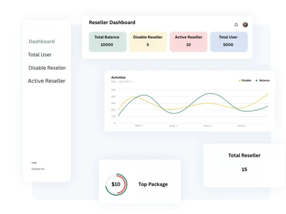The image size is (286, 214).
Task: Open the Active Reseller 10 card
Action: tap(188, 42)
